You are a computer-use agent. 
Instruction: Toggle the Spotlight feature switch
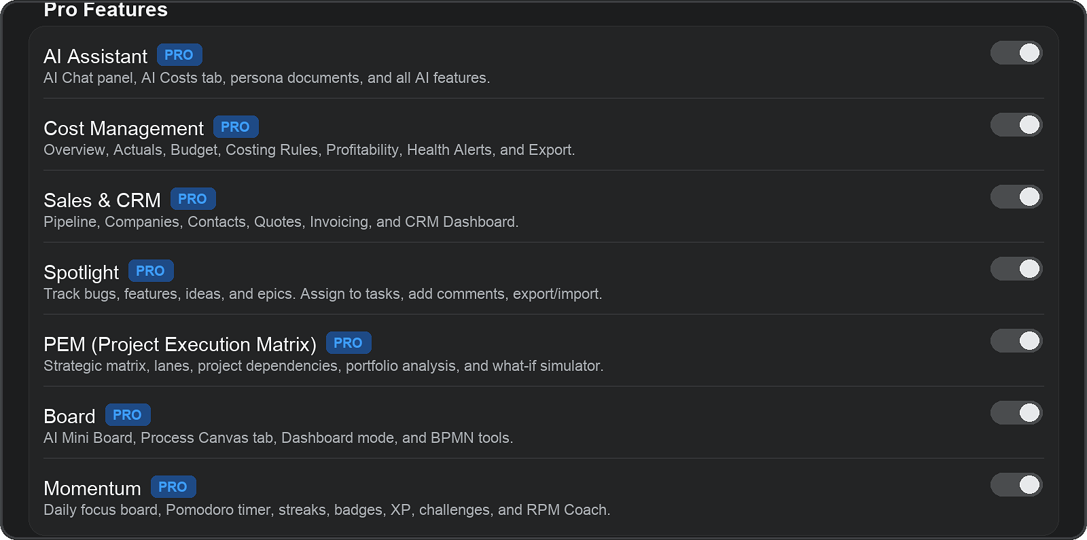click(x=1016, y=269)
